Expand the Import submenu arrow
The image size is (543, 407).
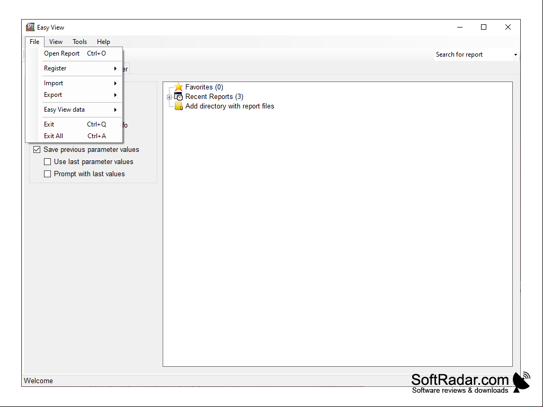coord(115,84)
